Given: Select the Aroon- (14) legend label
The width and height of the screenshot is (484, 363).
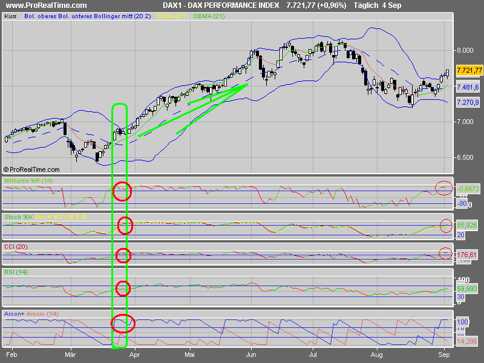Looking at the screenshot, I should 42,313.
